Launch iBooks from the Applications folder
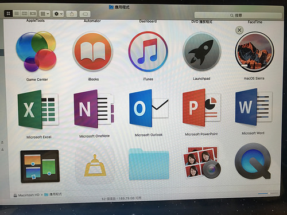The height and width of the screenshot is (215, 287). 93,52
